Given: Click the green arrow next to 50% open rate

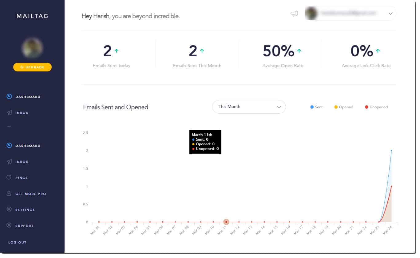Looking at the screenshot, I should 299,51.
